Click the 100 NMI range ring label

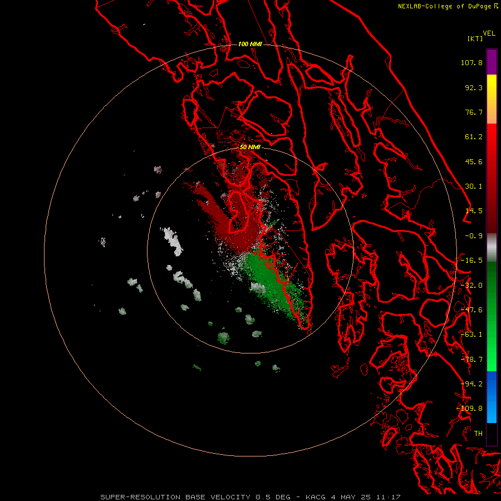tap(250, 44)
